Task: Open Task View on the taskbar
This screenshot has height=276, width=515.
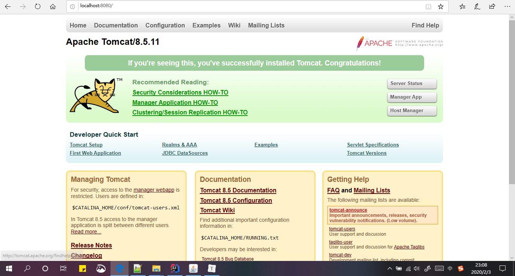Action: [63, 268]
